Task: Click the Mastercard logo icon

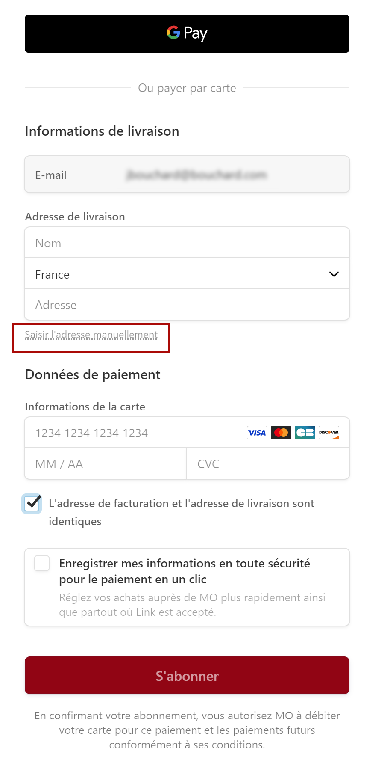Action: point(281,433)
